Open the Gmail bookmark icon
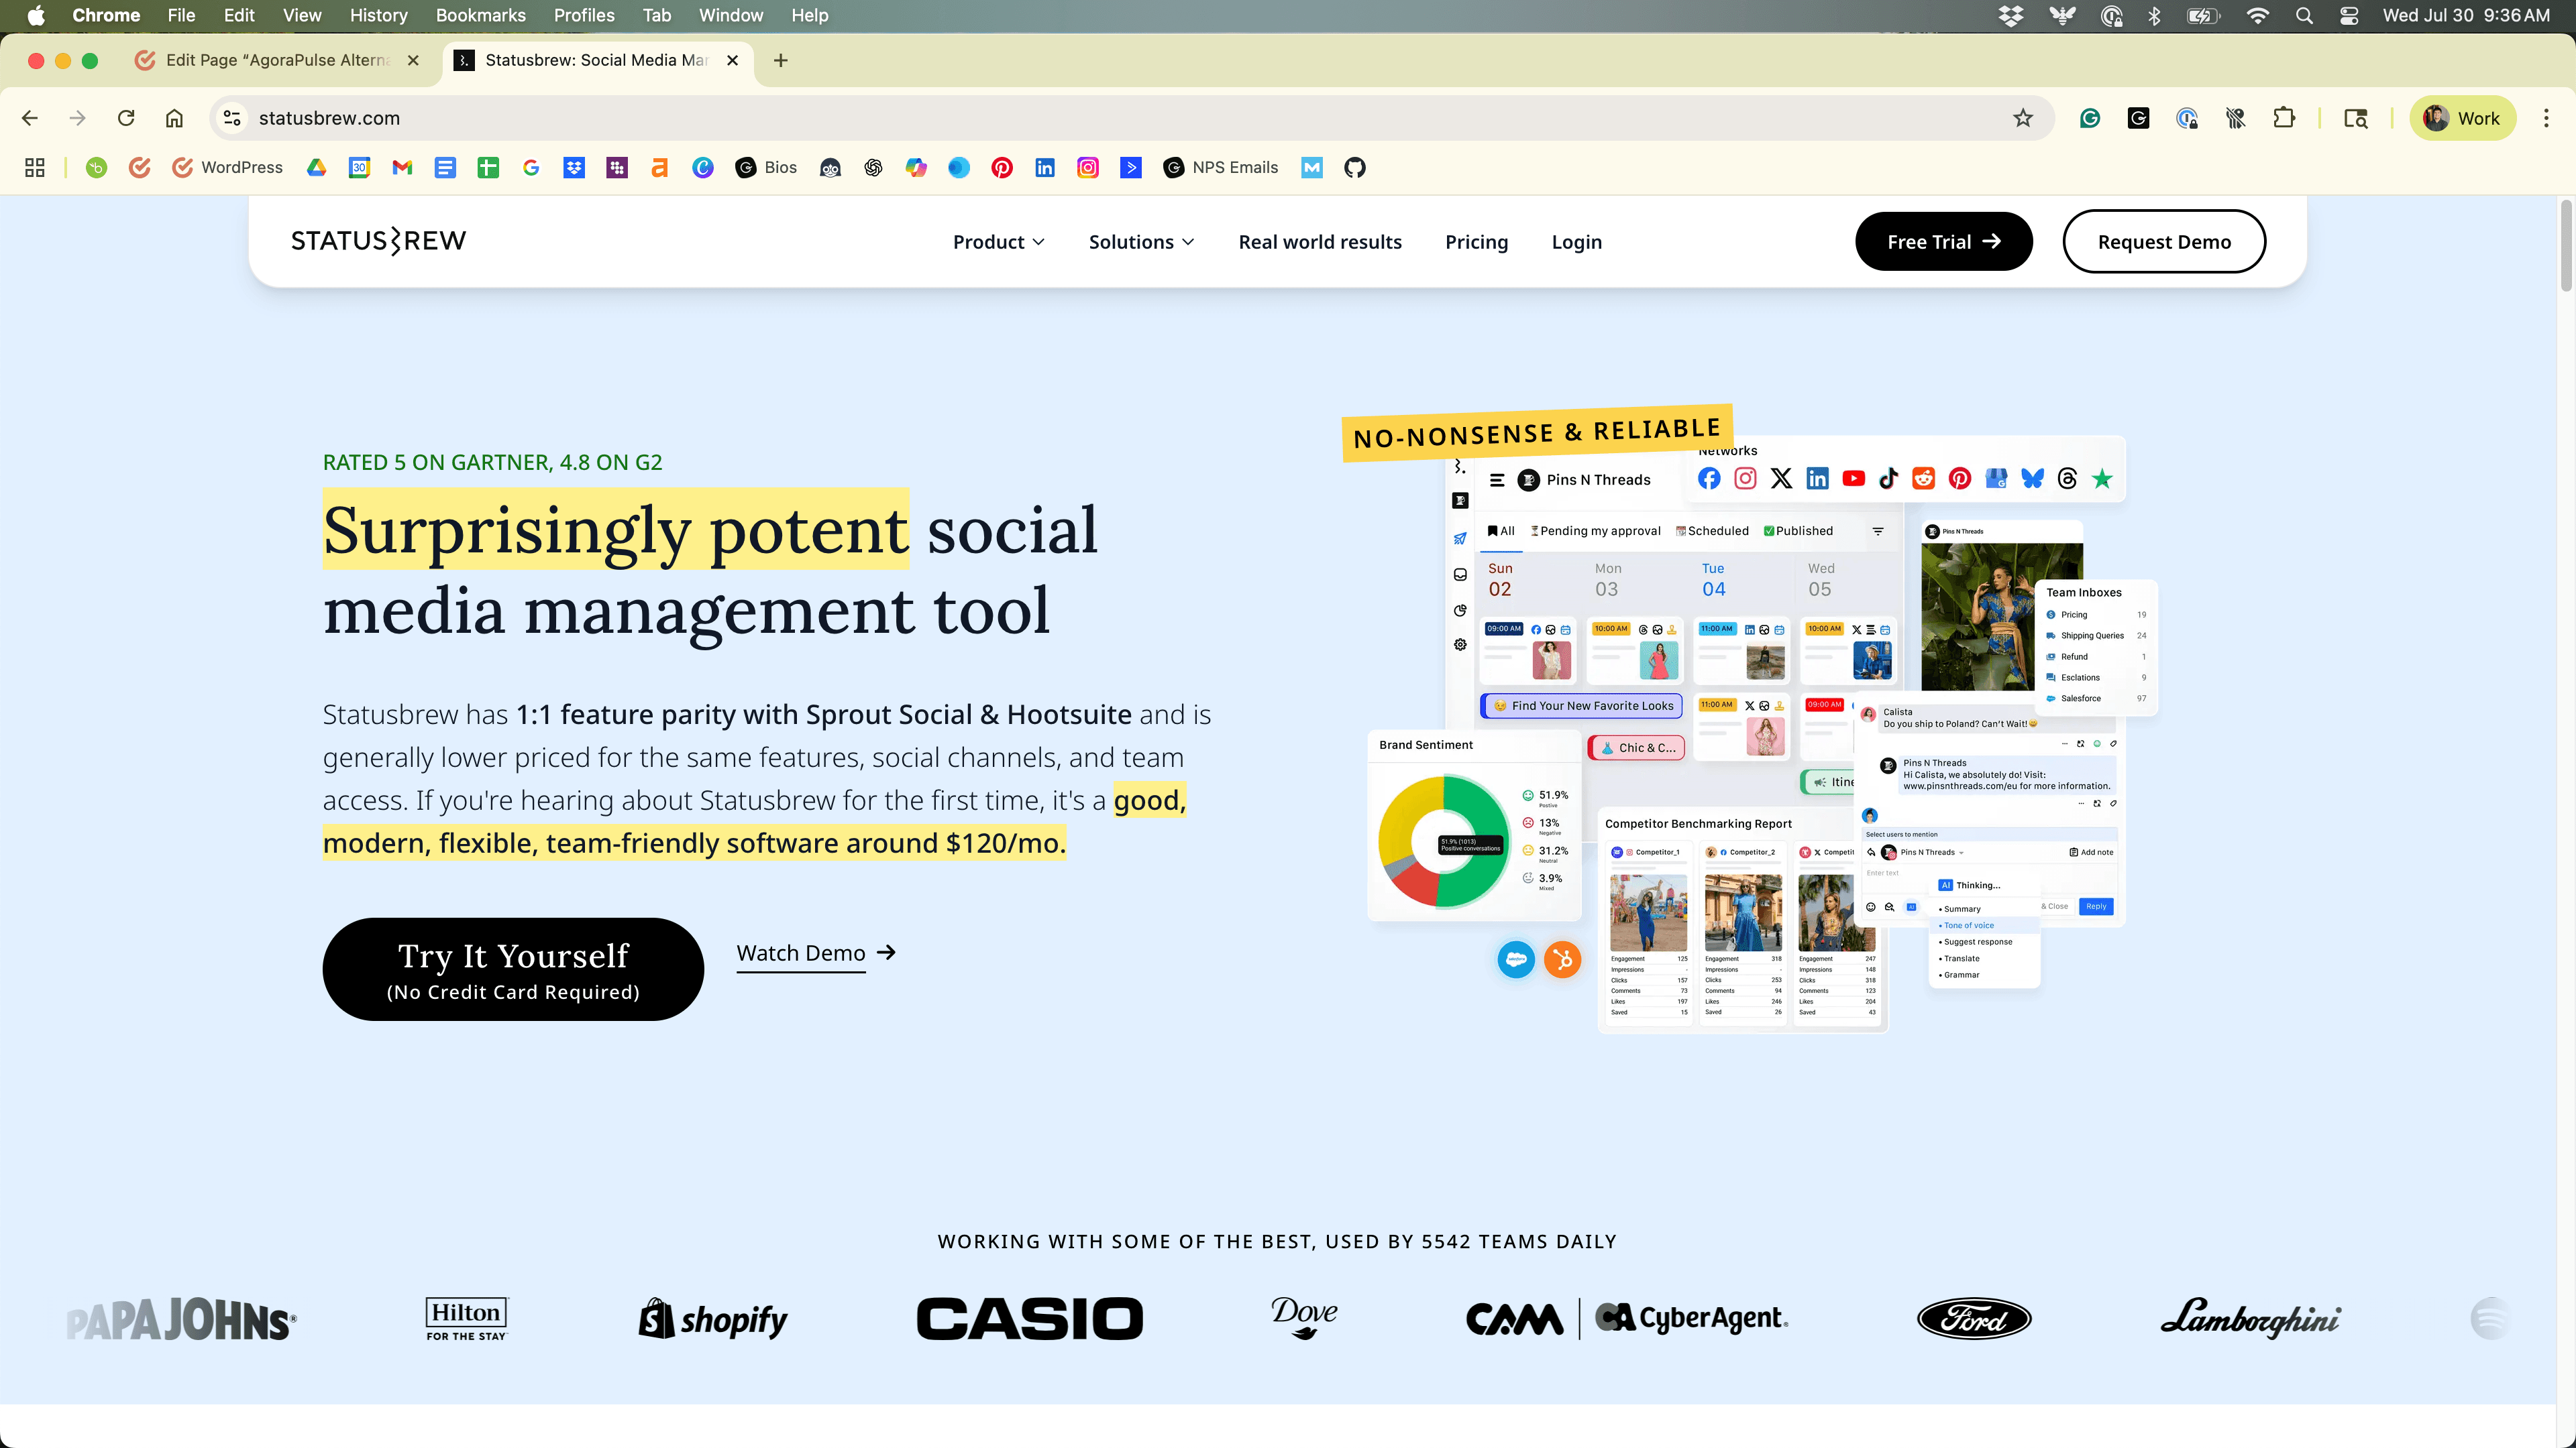This screenshot has height=1448, width=2576. point(402,168)
